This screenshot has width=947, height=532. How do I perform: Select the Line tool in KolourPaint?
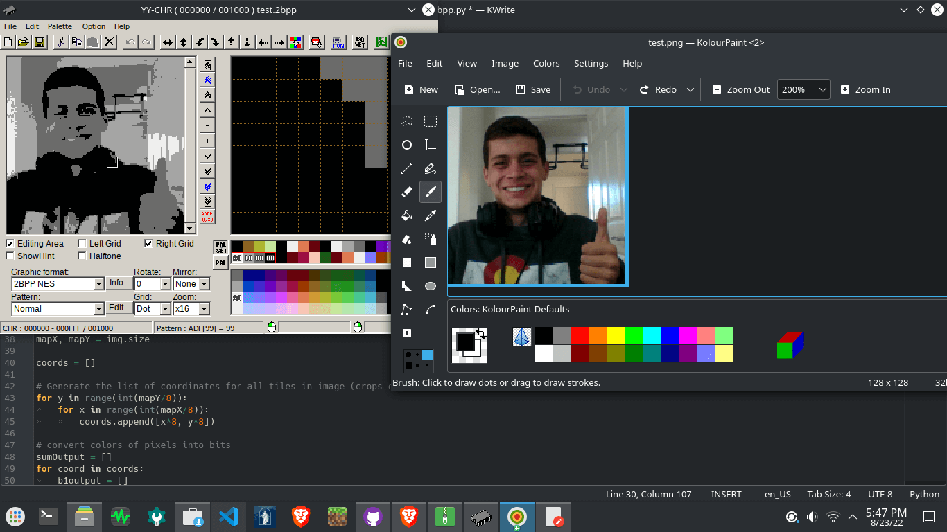tap(407, 168)
